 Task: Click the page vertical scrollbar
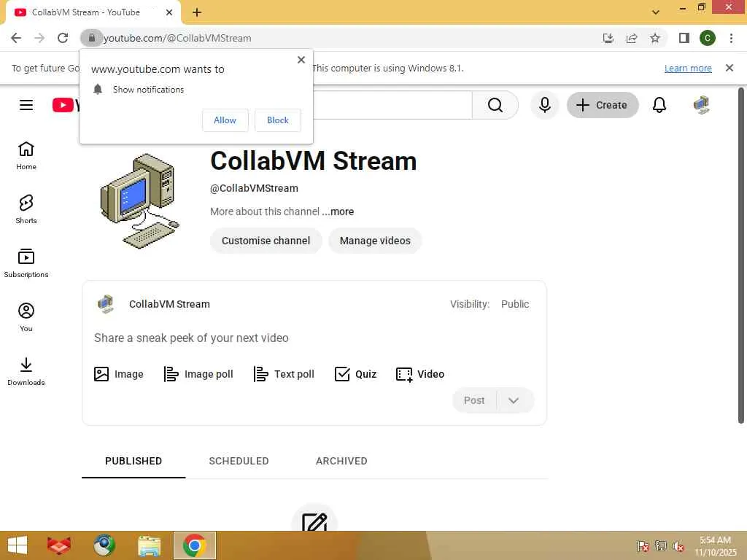(x=741, y=255)
